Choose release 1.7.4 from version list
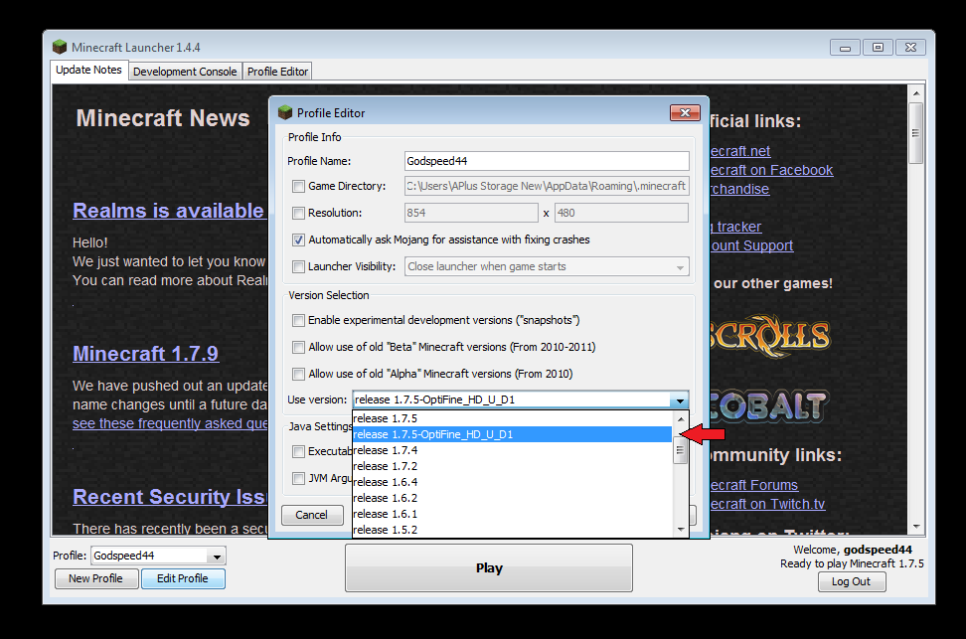This screenshot has height=639, width=966. 512,450
